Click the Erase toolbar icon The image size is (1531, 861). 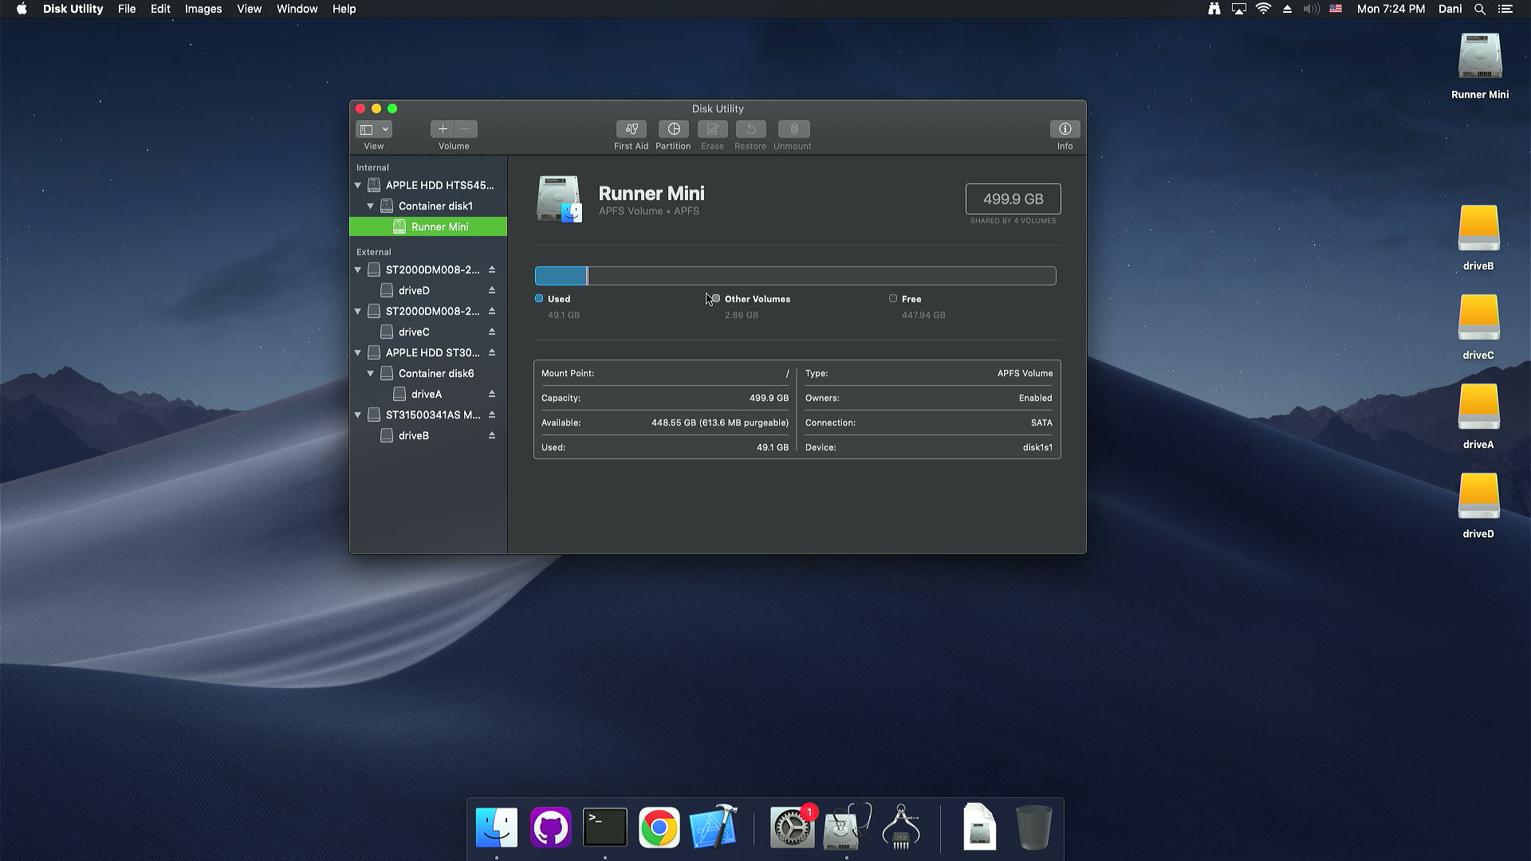(712, 129)
